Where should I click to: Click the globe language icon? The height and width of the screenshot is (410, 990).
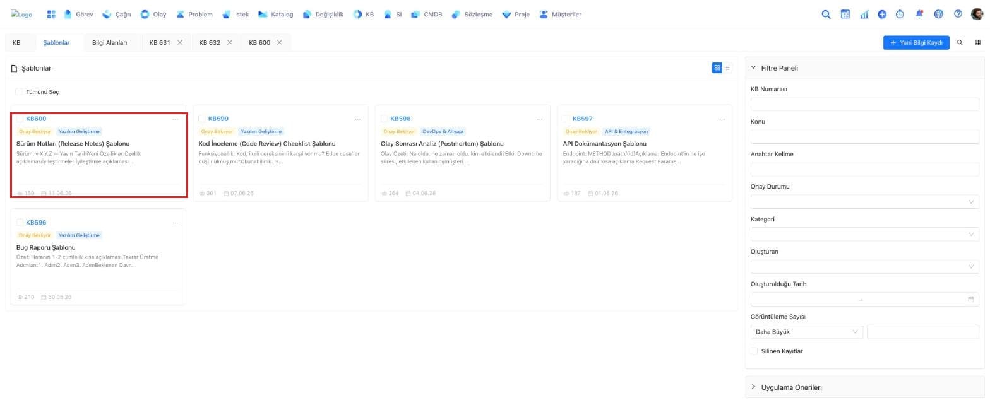(938, 14)
